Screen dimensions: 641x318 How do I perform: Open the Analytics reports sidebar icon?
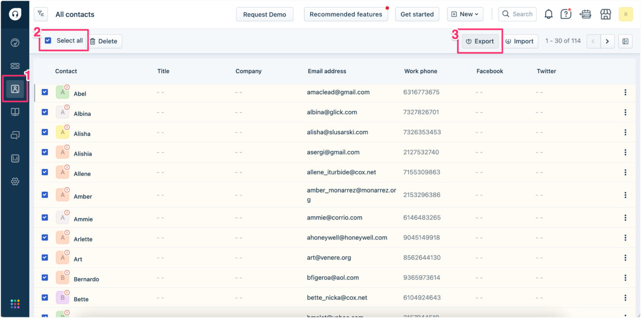[15, 158]
